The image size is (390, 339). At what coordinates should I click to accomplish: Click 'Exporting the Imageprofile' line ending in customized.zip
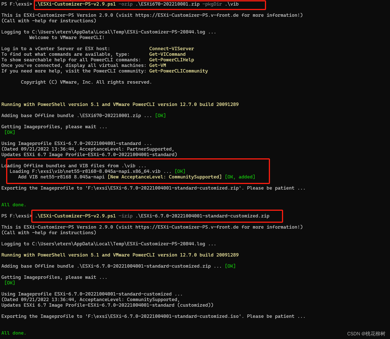[x=153, y=188]
